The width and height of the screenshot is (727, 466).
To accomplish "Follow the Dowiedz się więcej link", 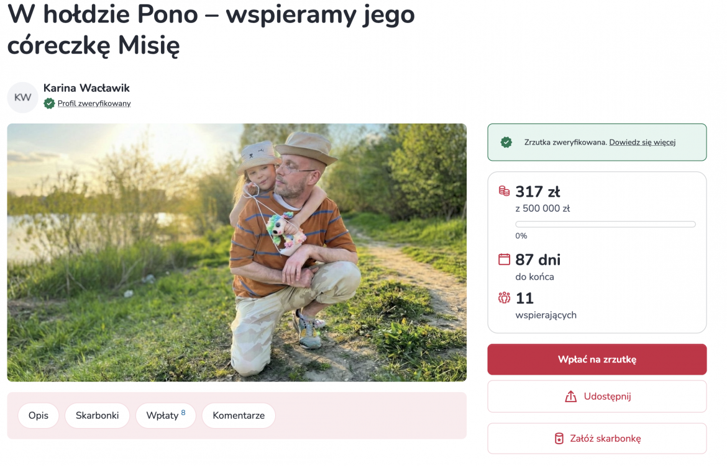I will (642, 142).
